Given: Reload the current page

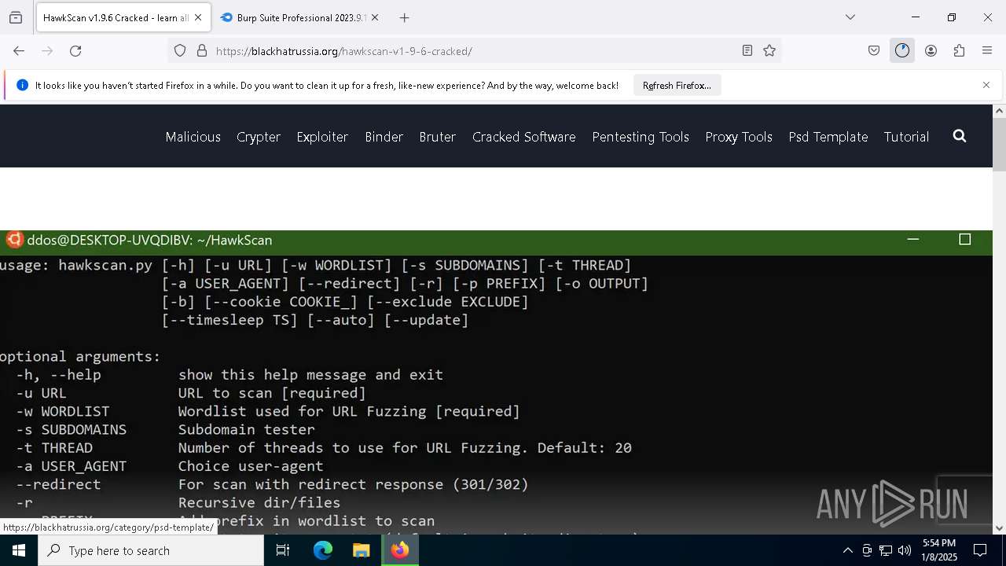Looking at the screenshot, I should tap(75, 51).
